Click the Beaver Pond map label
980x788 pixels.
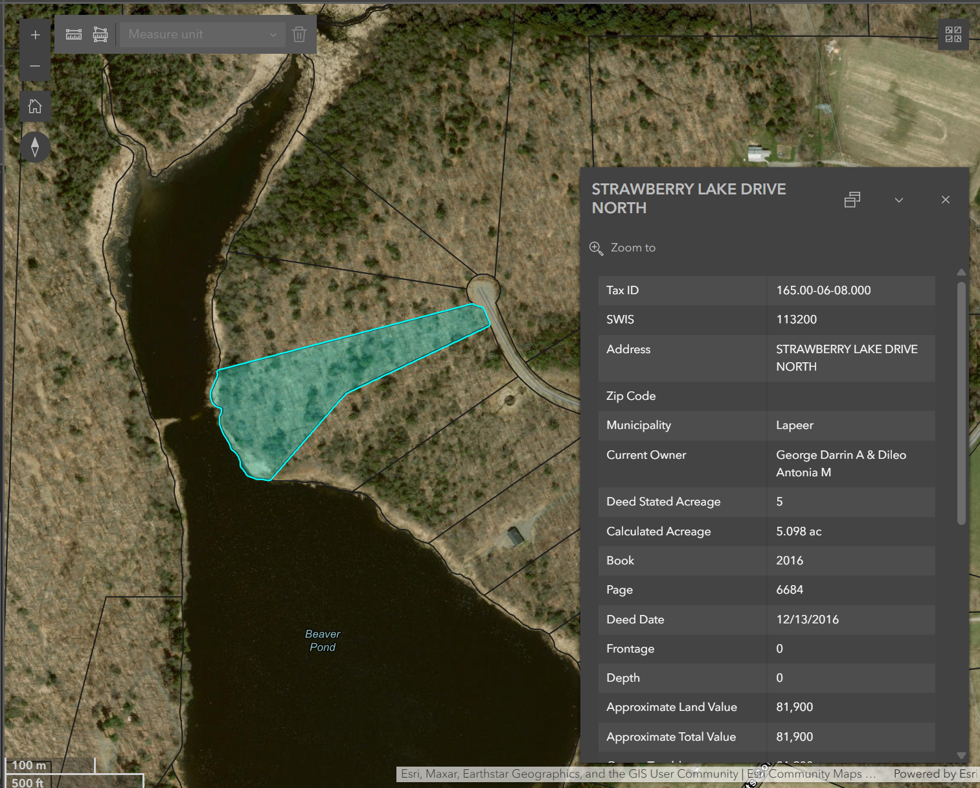click(323, 640)
